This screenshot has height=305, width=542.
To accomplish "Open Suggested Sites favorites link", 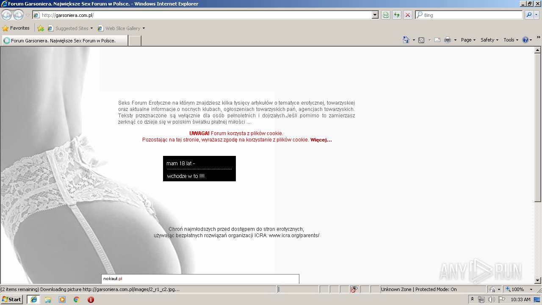I will point(70,28).
